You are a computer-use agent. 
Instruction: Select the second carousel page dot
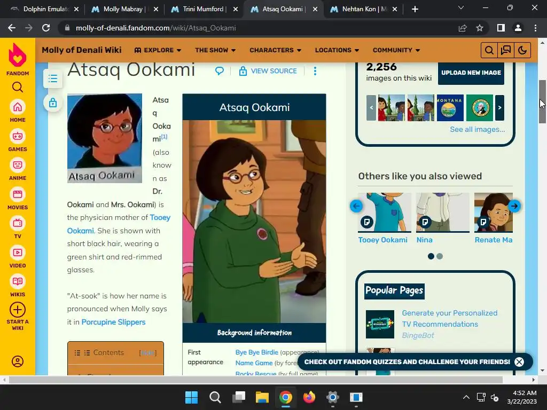click(x=440, y=256)
